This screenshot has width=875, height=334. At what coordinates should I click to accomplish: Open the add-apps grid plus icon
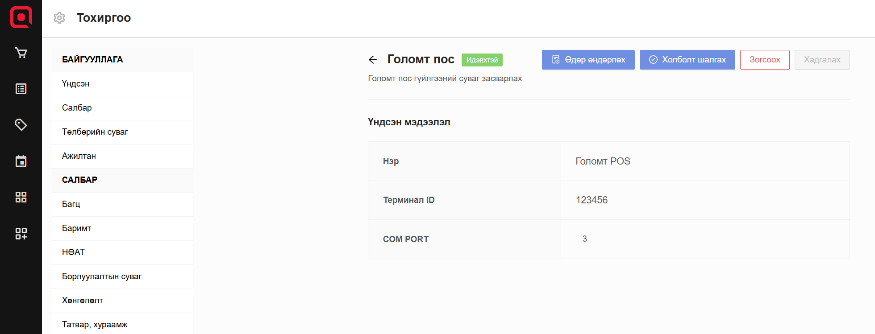[x=21, y=233]
